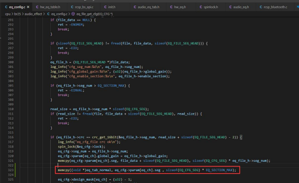Open the rcsp_bluetooth.c tab
The height and width of the screenshot is (183, 299).
pos(275,7)
